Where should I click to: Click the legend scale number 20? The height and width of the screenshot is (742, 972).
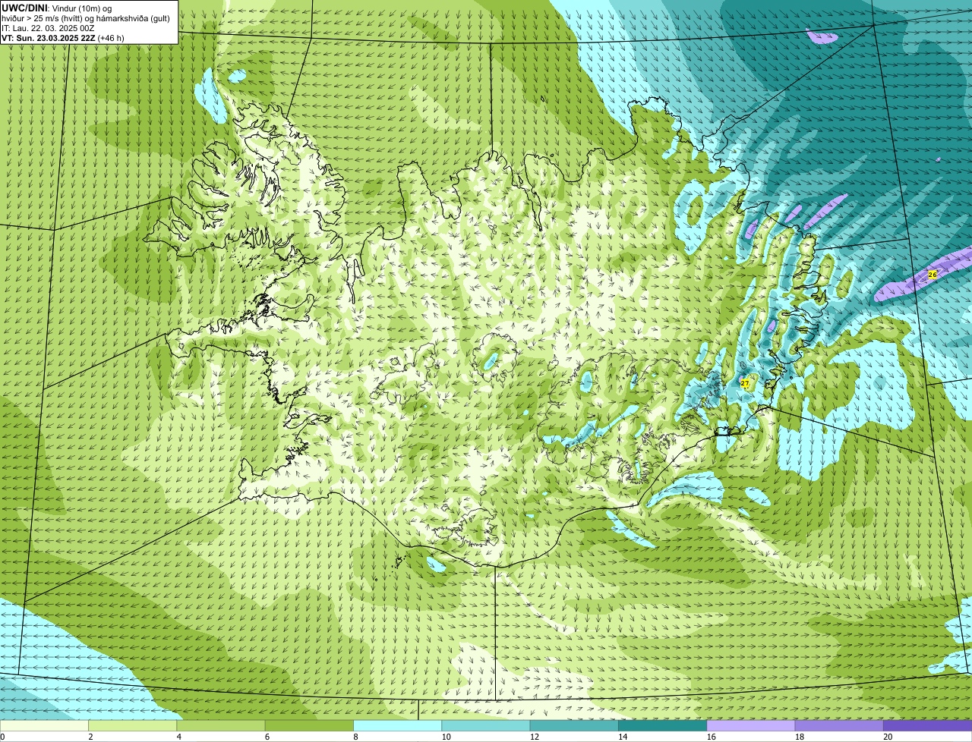pos(888,737)
